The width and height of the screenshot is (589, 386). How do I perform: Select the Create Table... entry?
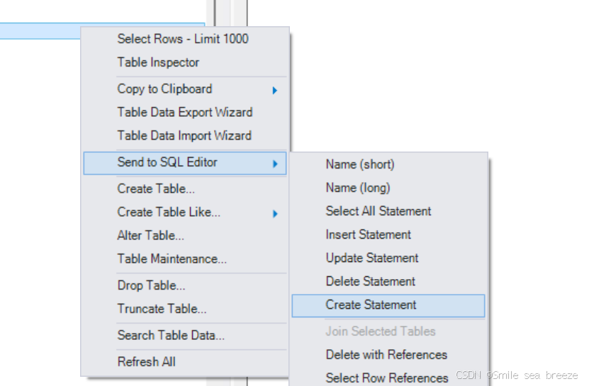tap(156, 188)
